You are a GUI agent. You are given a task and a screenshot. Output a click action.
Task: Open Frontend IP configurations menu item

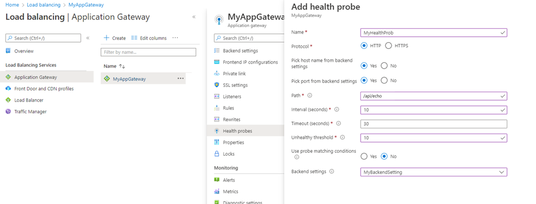click(x=250, y=62)
